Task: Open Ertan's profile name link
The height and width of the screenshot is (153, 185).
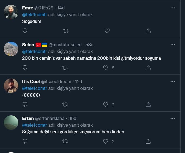Action: click(x=28, y=118)
